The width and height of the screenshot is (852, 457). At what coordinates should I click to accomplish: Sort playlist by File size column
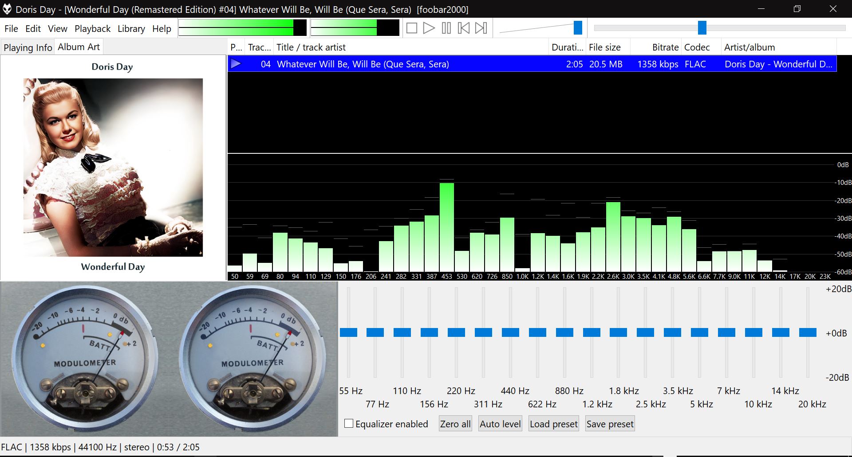click(608, 47)
